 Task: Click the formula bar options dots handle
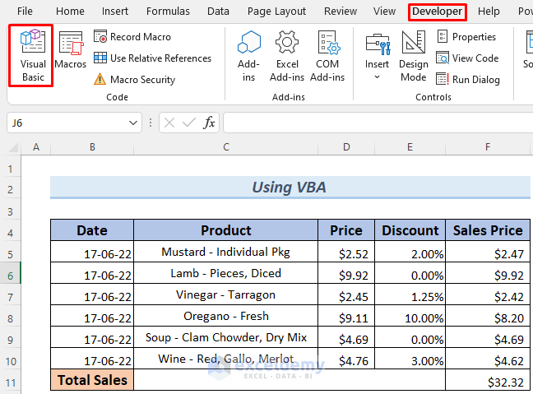pyautogui.click(x=151, y=123)
